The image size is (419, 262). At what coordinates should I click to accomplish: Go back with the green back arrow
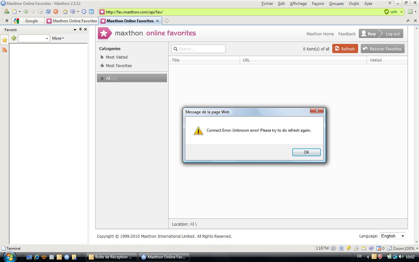point(26,11)
